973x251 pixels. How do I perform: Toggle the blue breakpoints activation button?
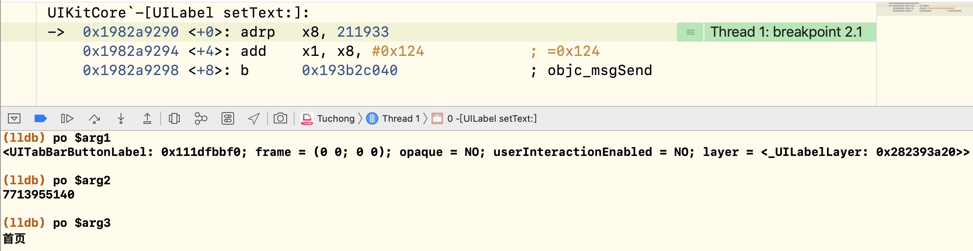[40, 119]
